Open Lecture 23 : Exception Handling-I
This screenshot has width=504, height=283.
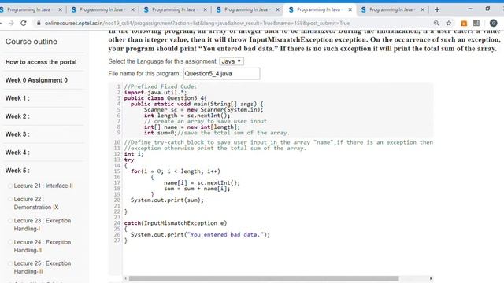click(42, 225)
